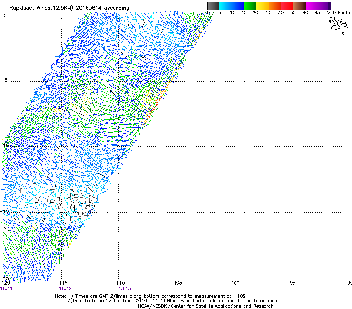Image resolution: width=352 pixels, height=309 pixels.
Task: Click the magenta 40-45 knots legend segment
Action: [312, 6]
